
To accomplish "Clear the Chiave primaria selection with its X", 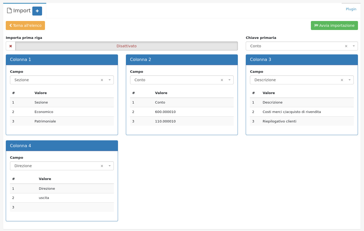I will click(346, 46).
